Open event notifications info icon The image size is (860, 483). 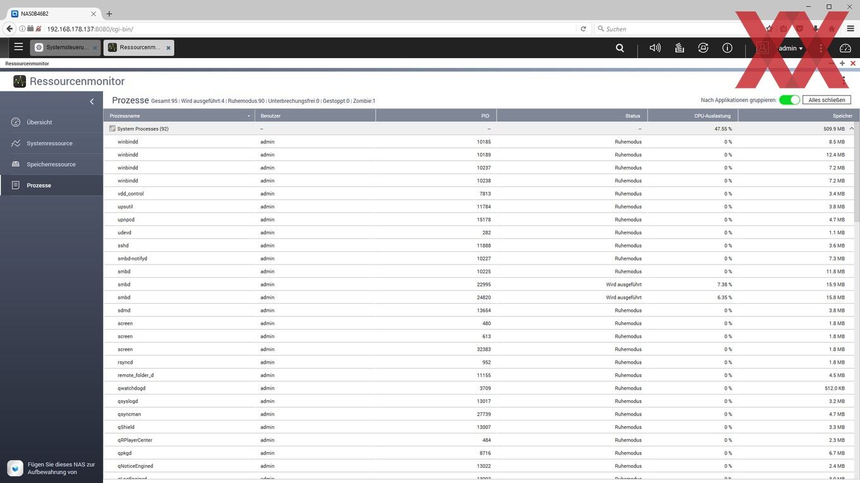pos(727,48)
